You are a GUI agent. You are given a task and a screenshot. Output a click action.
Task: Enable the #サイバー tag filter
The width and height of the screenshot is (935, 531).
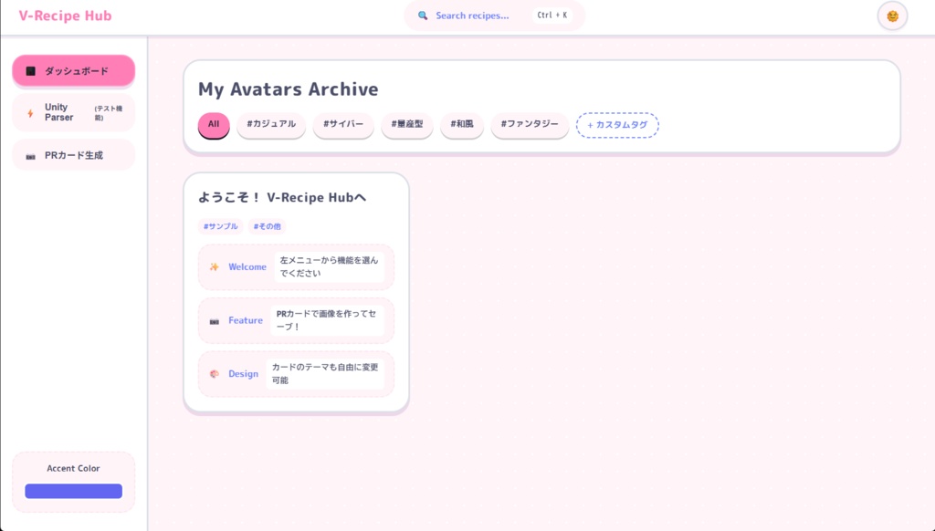342,125
